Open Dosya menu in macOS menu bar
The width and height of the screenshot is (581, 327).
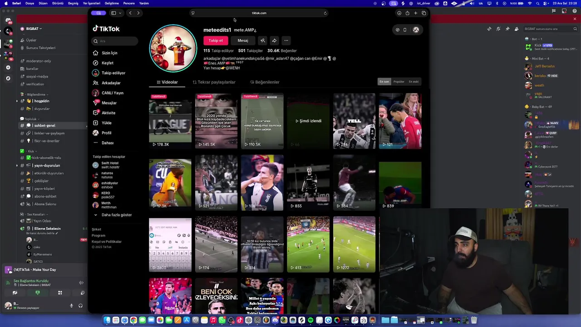click(x=30, y=3)
